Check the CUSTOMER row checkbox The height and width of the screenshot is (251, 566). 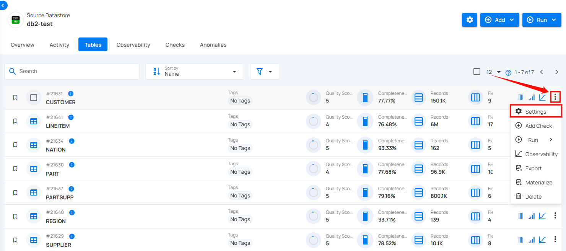[34, 98]
